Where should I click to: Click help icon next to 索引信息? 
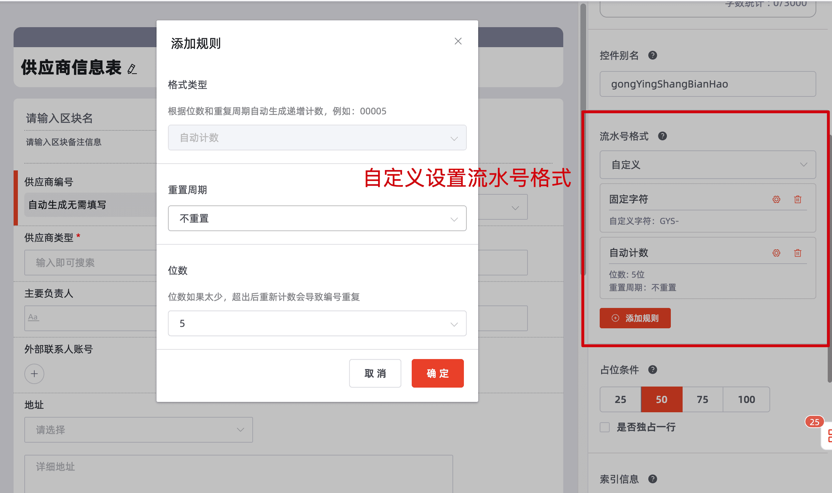click(x=653, y=479)
